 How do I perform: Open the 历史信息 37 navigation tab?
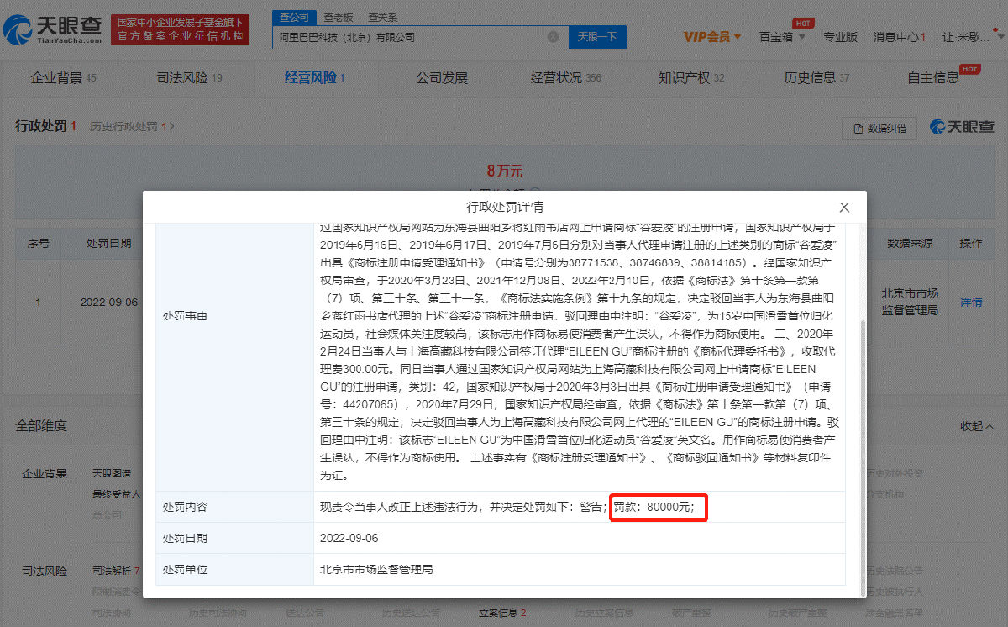coord(817,78)
